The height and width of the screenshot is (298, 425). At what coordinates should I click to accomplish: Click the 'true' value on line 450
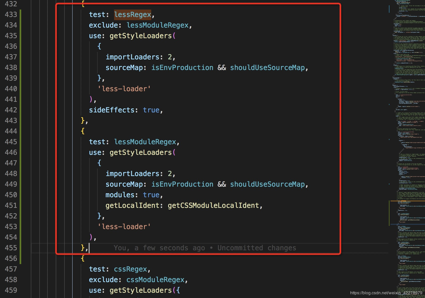[x=151, y=195]
